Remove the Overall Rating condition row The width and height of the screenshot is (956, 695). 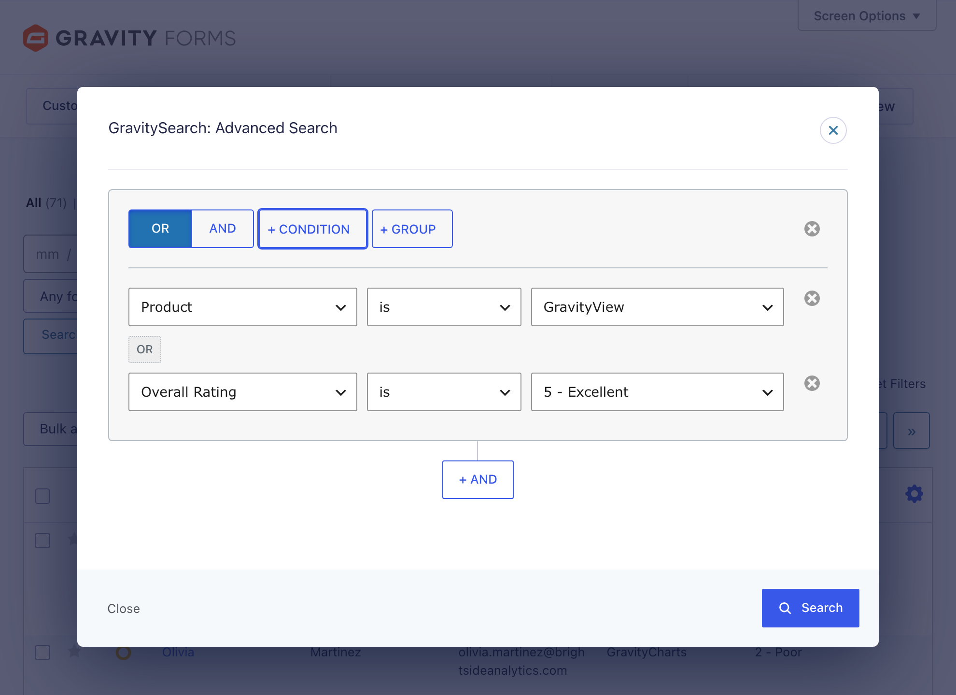(812, 383)
